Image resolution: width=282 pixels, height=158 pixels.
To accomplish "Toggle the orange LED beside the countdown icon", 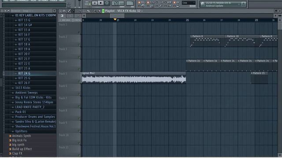I will click(148, 3).
